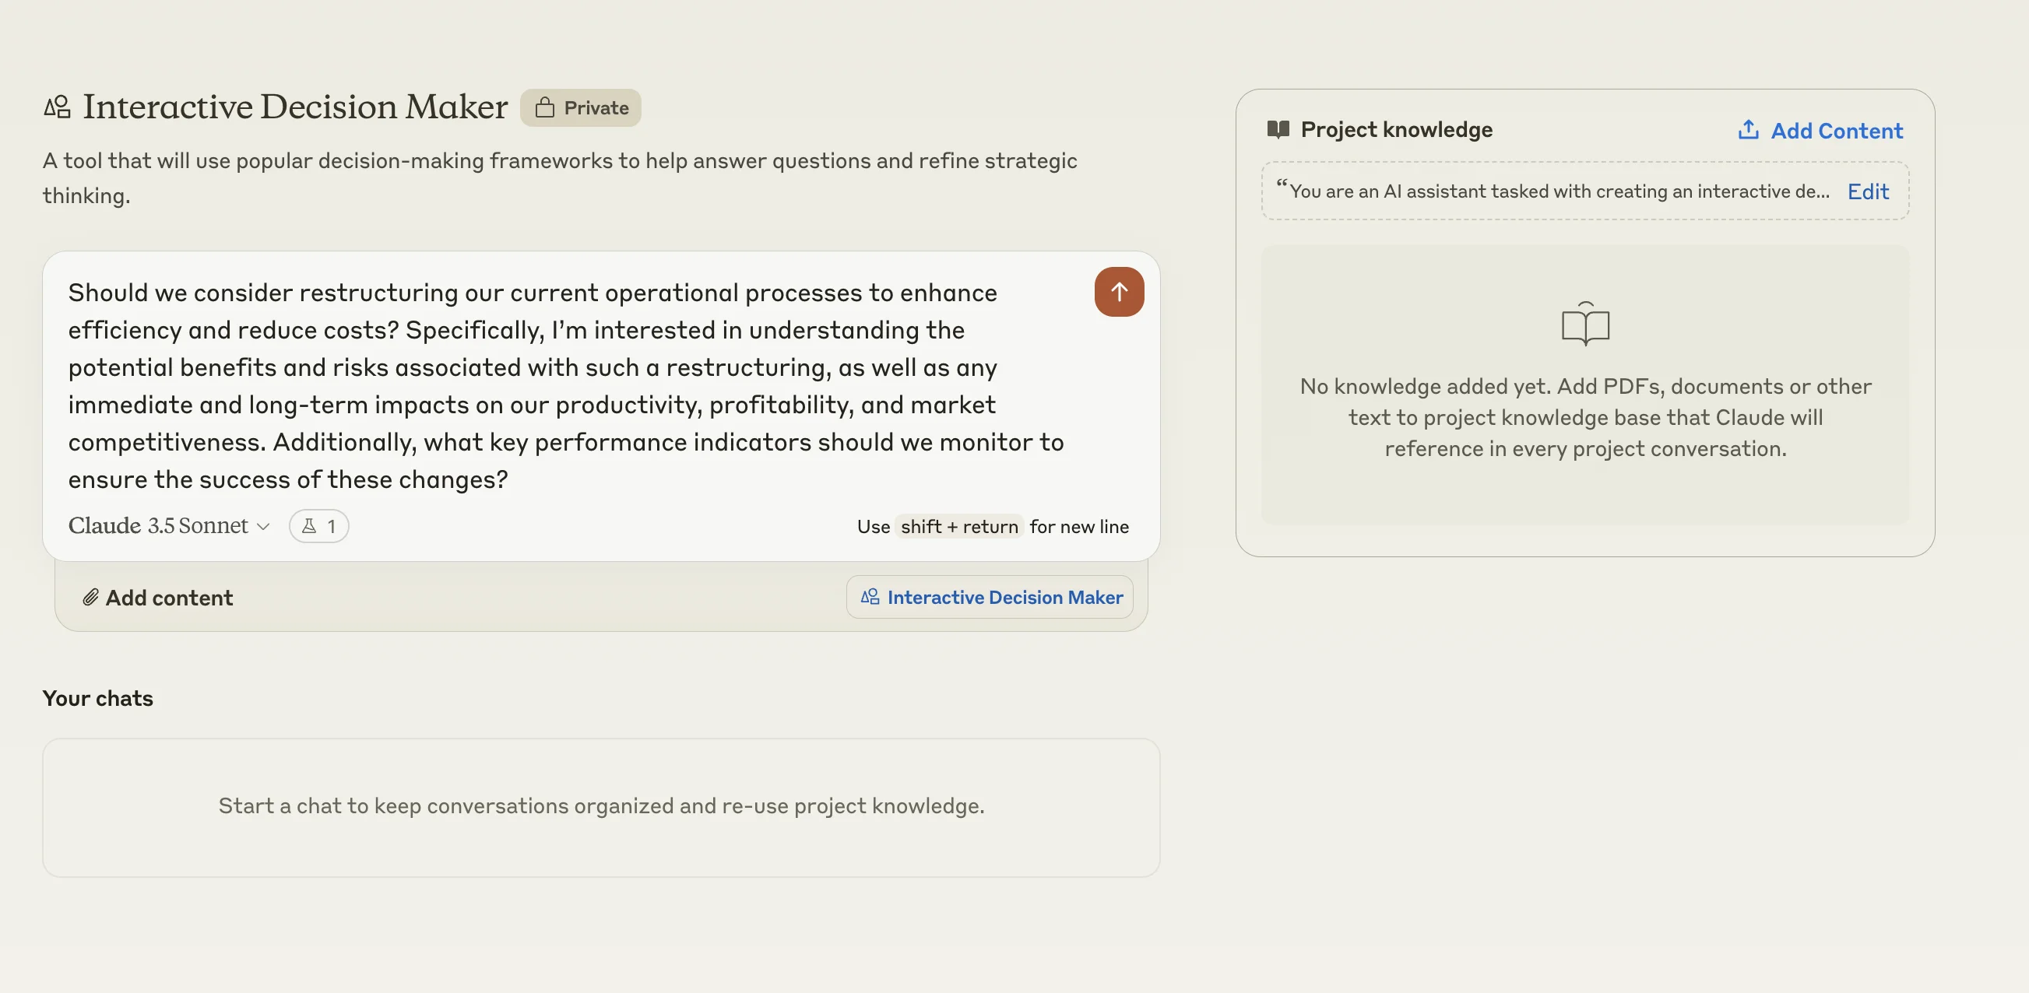Edit the project custom instructions

coord(1868,191)
